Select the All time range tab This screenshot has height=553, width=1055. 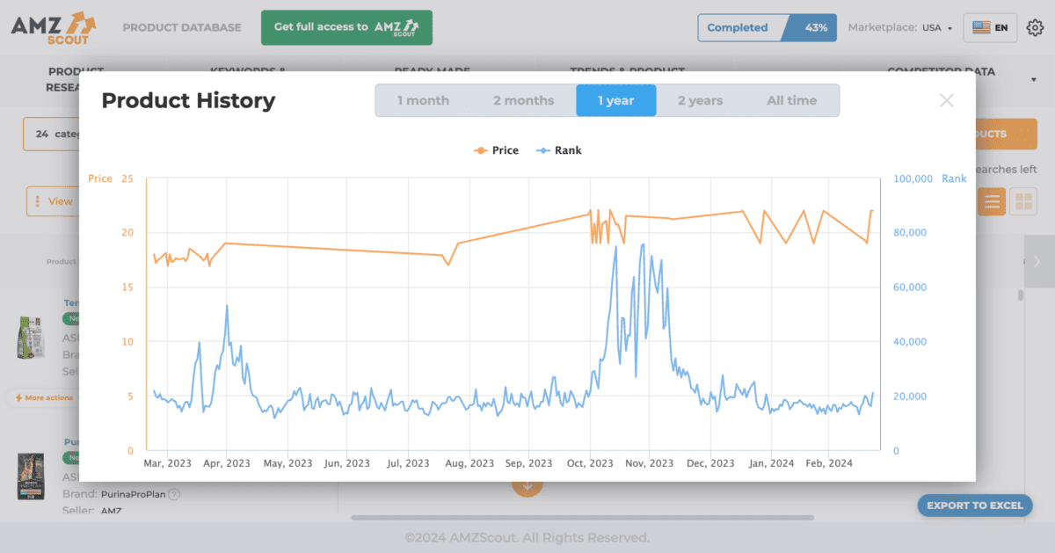791,100
